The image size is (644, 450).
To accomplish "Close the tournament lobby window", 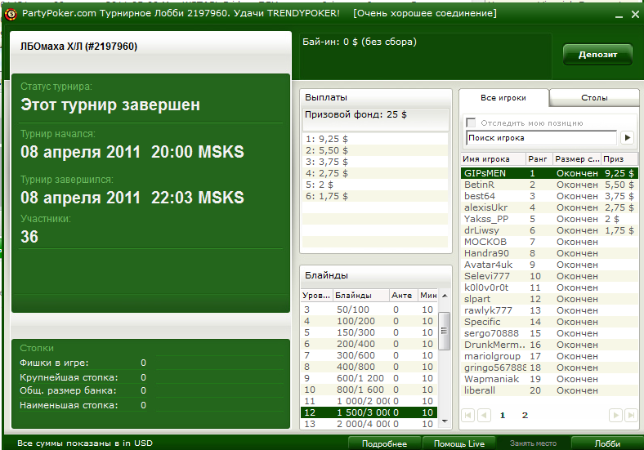I will tap(635, 15).
